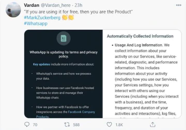The image size is (186, 130).
Task: Click the document icon in dark WhatsApp image
Action: (64, 38)
